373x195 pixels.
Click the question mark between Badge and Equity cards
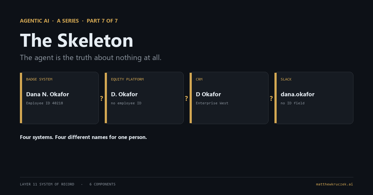click(101, 98)
